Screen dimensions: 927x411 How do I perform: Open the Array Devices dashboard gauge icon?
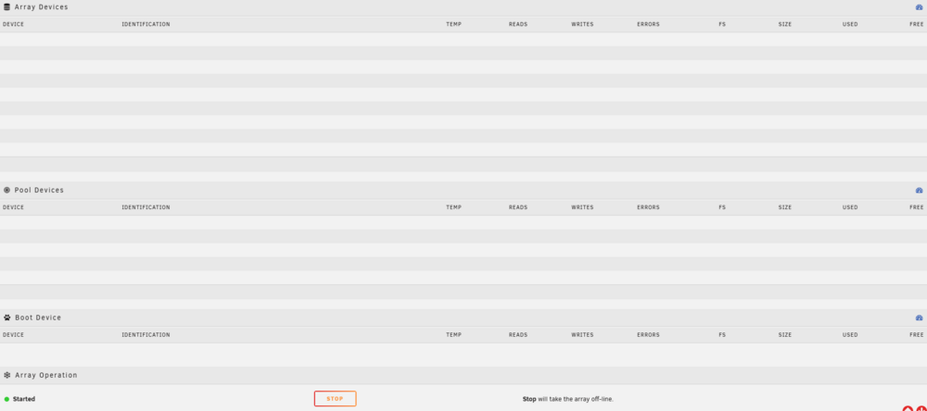tap(919, 7)
